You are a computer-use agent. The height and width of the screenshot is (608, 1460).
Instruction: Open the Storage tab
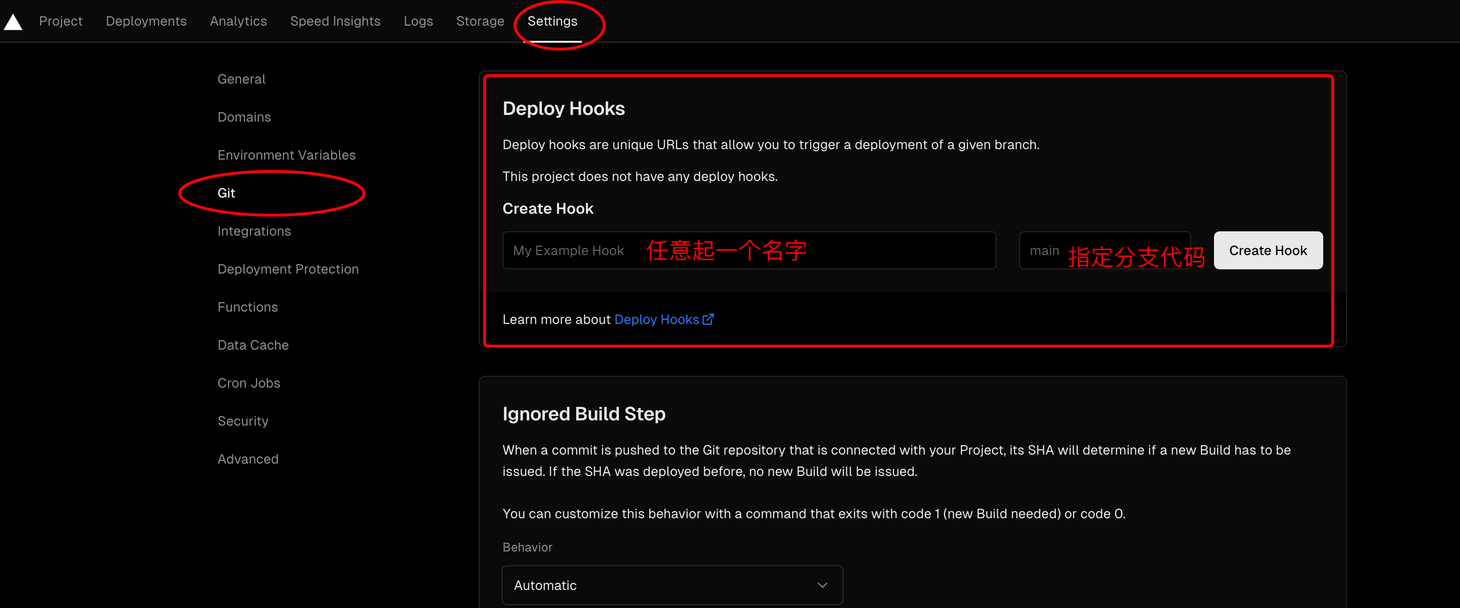pyautogui.click(x=480, y=21)
